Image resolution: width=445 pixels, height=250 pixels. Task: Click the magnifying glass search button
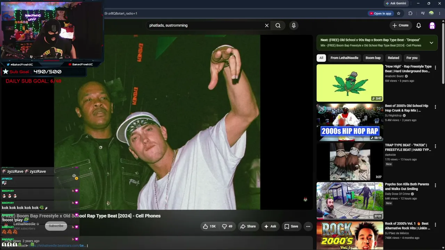(278, 25)
